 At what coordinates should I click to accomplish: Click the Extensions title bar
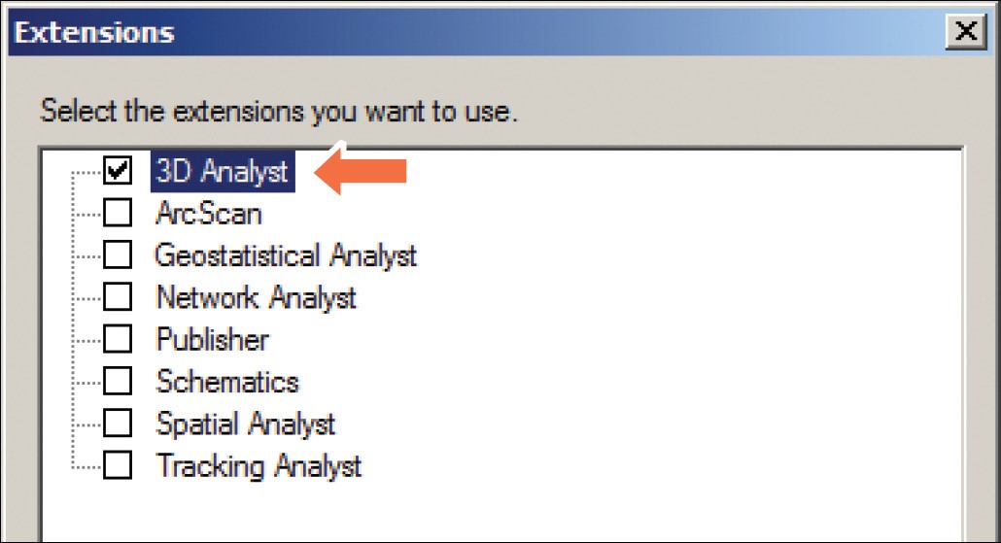[486, 33]
